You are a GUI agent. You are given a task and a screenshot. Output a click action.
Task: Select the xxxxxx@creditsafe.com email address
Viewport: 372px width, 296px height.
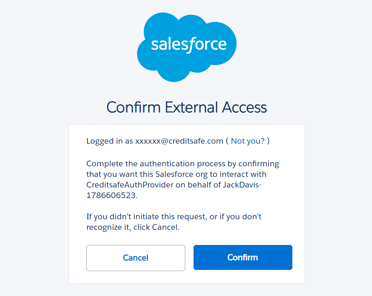click(x=179, y=141)
